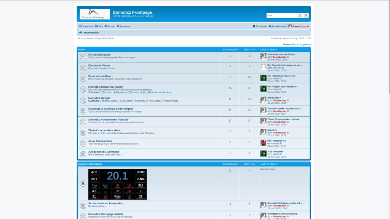The width and height of the screenshot is (390, 219).
Task: Open Domoticz op pc subforum
Action: (137, 92)
